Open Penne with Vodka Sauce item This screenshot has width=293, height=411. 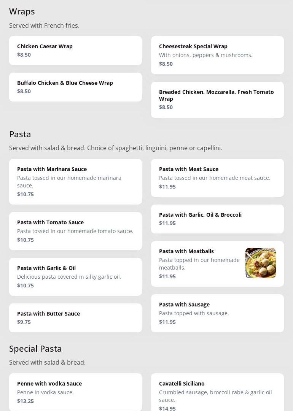pyautogui.click(x=75, y=392)
